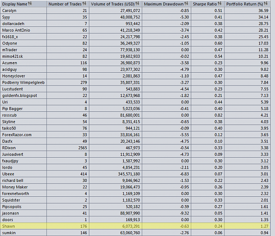Click the doors name cell
The height and width of the screenshot is (236, 275).
click(x=24, y=220)
